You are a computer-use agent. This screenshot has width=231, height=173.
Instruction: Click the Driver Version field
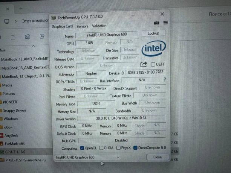coord(121,118)
